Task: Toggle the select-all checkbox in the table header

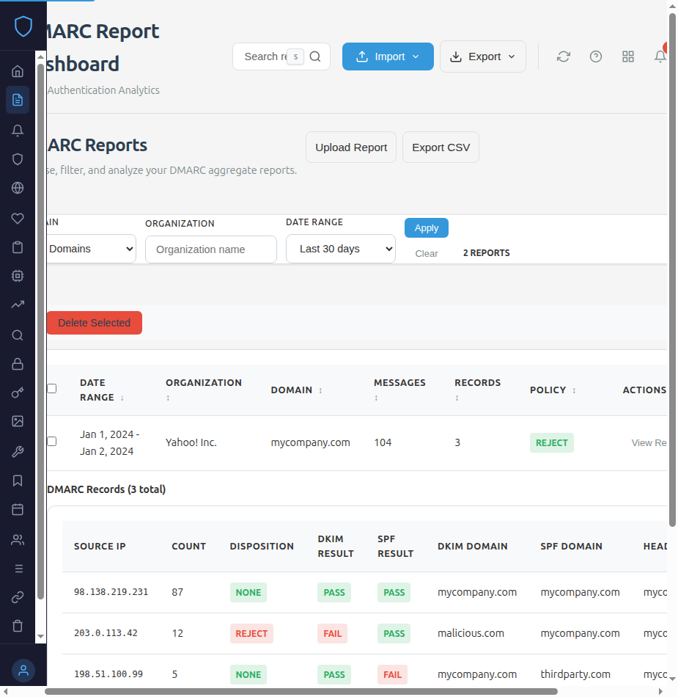Action: [51, 389]
